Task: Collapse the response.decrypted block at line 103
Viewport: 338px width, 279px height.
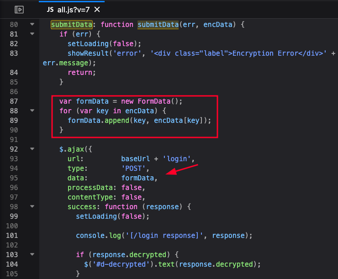Action: click(x=32, y=254)
